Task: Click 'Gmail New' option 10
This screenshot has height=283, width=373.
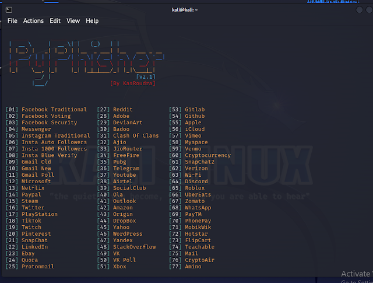Action: [36, 169]
